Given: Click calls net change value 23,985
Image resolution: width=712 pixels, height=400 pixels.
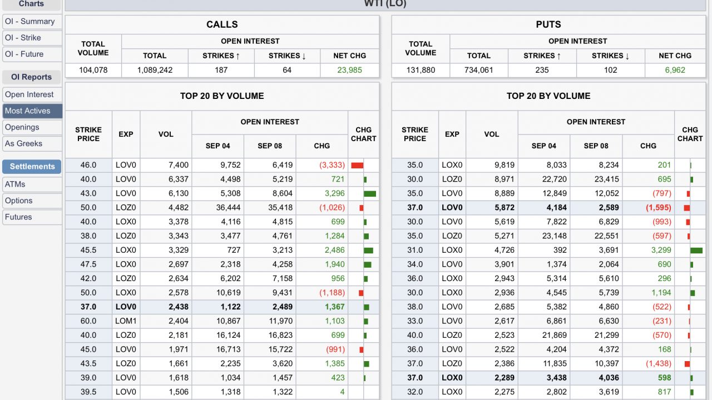Looking at the screenshot, I should (349, 71).
